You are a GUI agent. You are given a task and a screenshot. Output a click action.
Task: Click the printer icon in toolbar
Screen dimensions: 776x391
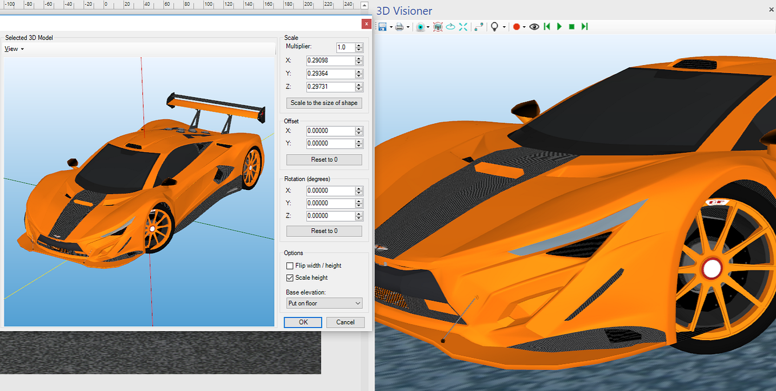399,27
